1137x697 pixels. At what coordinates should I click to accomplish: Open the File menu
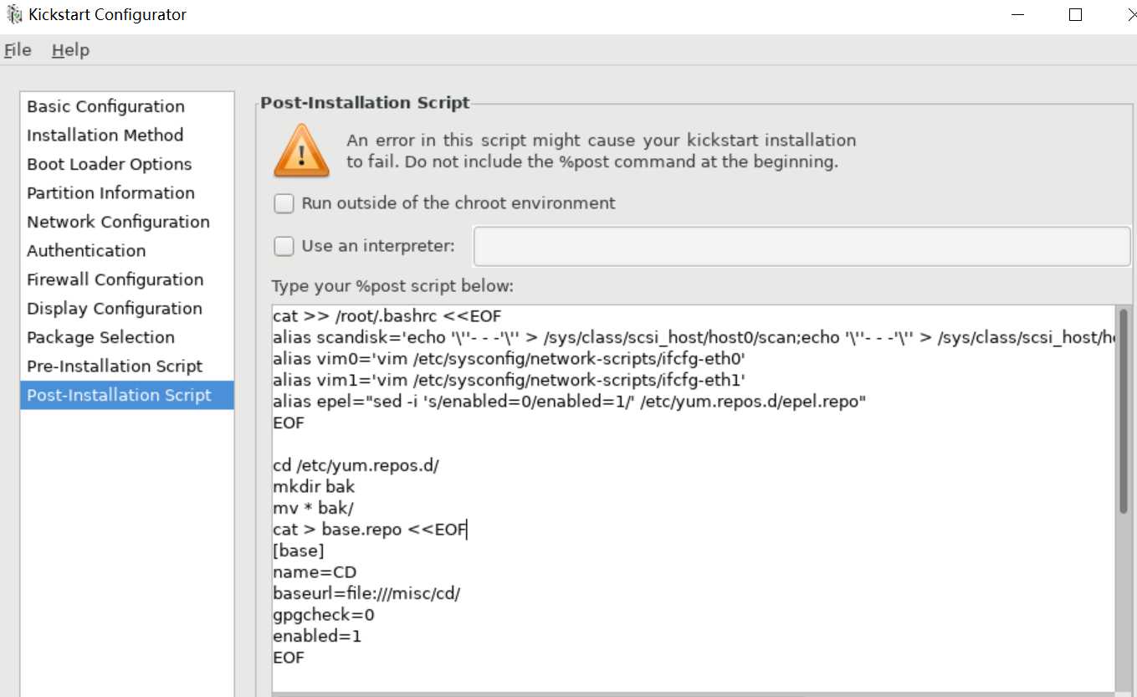click(18, 50)
